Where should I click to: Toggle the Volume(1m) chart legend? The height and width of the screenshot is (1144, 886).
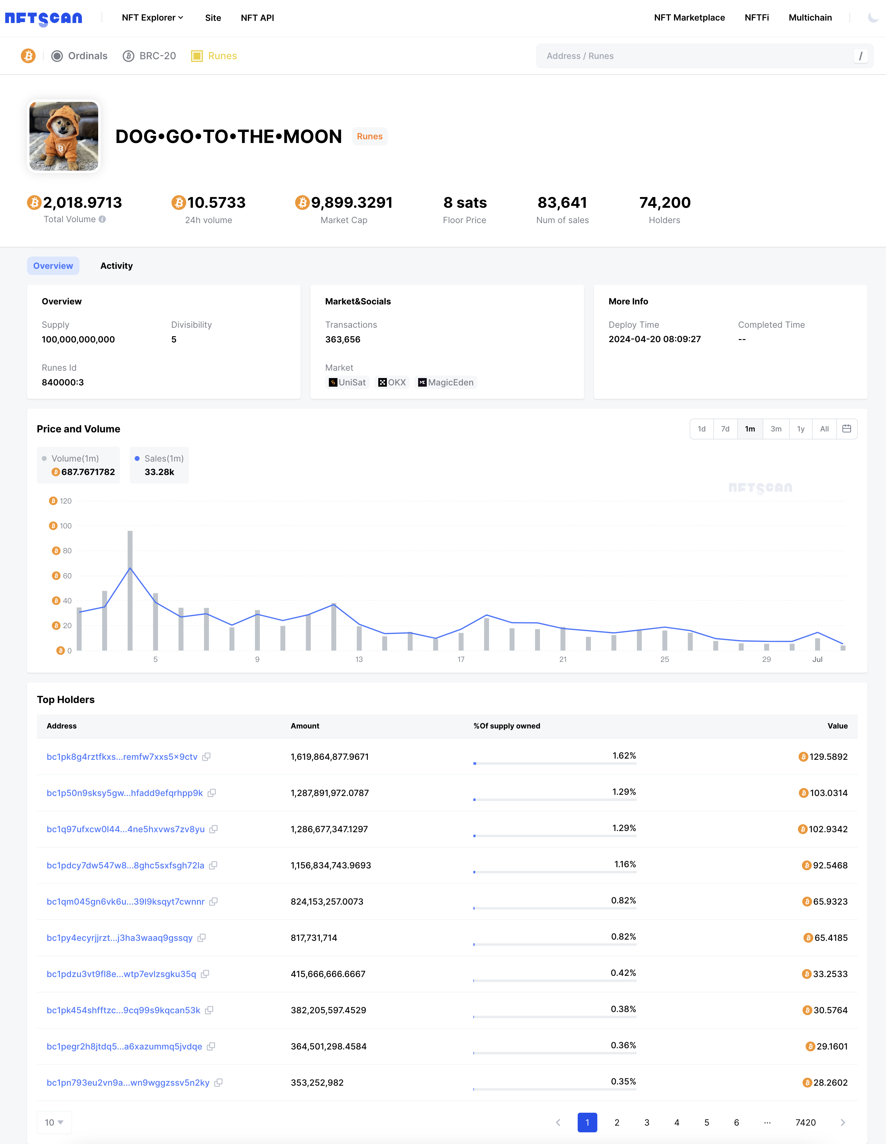[x=75, y=459]
